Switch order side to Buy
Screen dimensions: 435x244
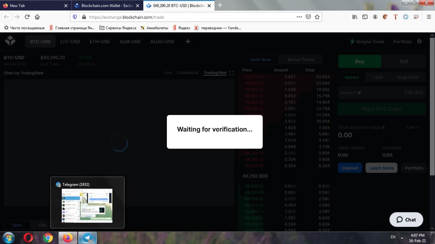(x=360, y=61)
